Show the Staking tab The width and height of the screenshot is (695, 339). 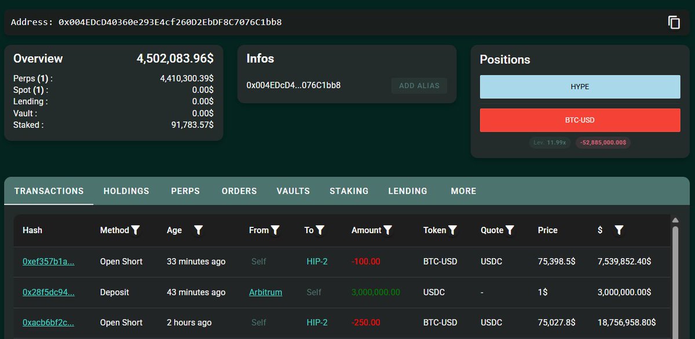[349, 191]
